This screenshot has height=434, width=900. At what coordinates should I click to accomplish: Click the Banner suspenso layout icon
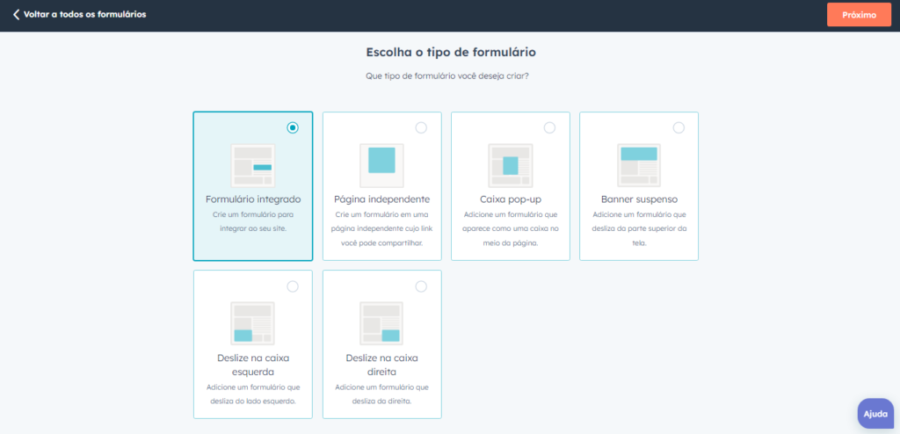tap(639, 165)
